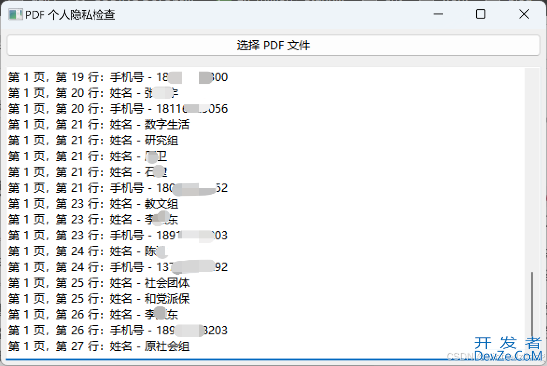Select the 第 21 行 姓名 row ending 卫
This screenshot has height=366, width=547.
pos(88,156)
